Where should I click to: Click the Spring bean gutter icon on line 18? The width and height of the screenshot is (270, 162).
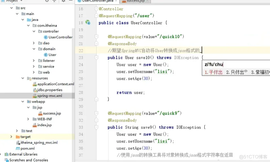point(88,22)
